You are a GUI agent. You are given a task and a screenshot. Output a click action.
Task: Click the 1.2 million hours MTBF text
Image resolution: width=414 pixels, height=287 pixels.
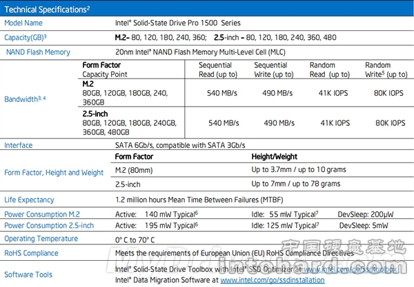(199, 200)
